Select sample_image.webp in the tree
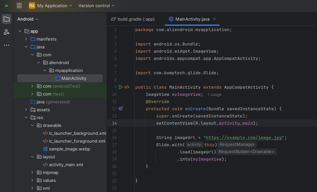The height and width of the screenshot is (192, 317). click(x=70, y=149)
